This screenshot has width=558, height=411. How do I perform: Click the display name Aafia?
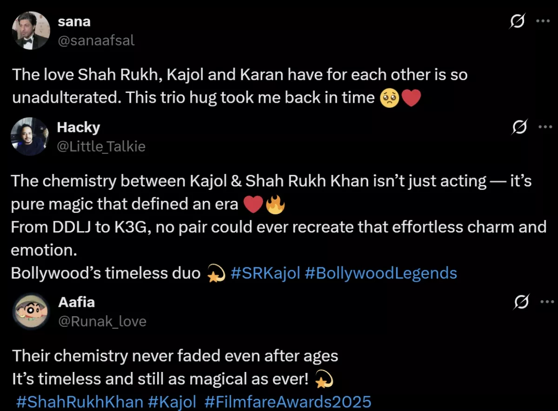coord(77,302)
